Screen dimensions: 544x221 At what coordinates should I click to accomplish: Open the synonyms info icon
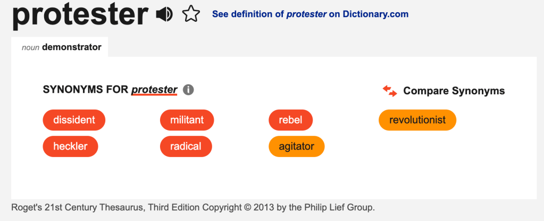coord(188,90)
